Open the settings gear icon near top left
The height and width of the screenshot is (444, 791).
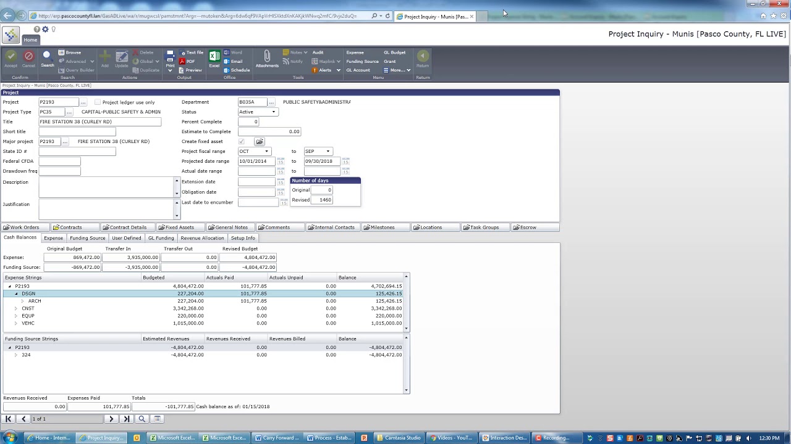tap(45, 29)
